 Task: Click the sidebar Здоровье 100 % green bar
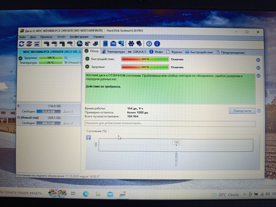click(51, 57)
